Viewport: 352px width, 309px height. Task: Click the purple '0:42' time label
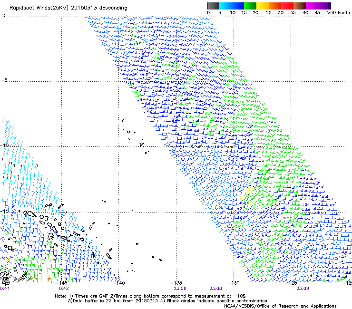[x=64, y=289]
